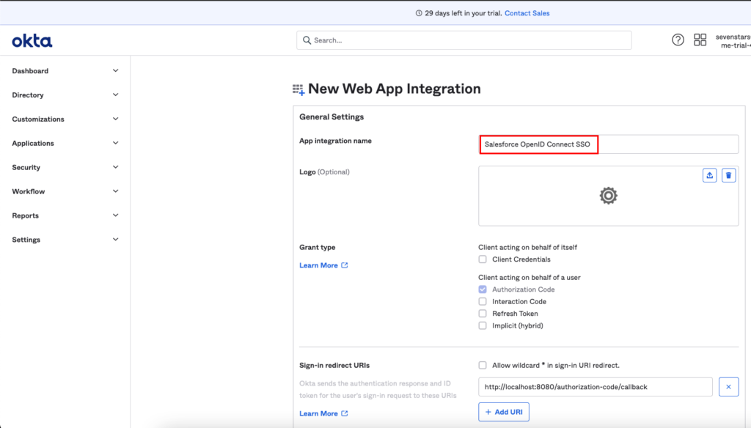Click the Okta logo
Viewport: 751px width, 428px height.
(32, 41)
